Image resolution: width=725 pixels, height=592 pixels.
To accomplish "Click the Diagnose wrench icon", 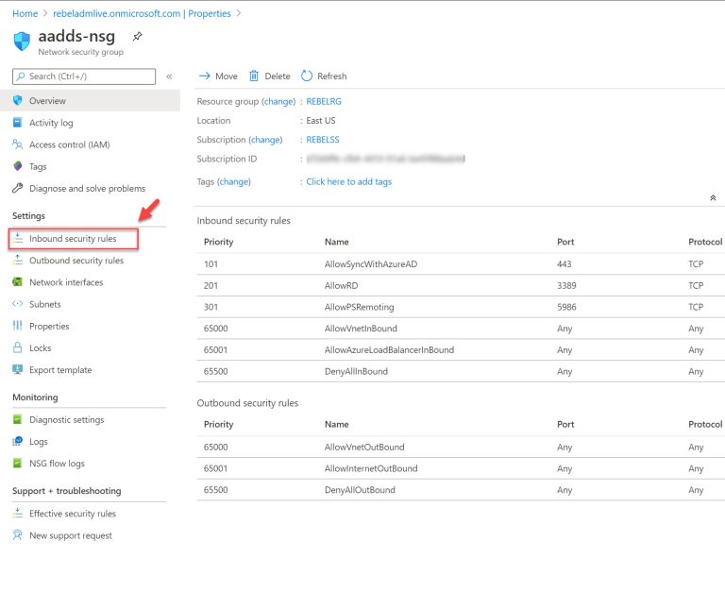I will tap(18, 188).
